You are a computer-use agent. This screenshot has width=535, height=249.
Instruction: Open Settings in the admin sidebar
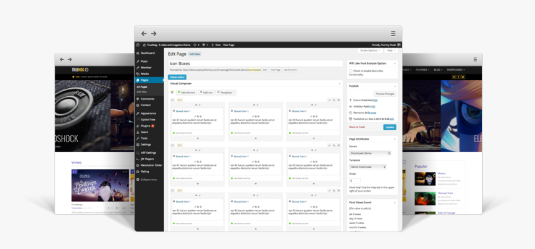[146, 144]
